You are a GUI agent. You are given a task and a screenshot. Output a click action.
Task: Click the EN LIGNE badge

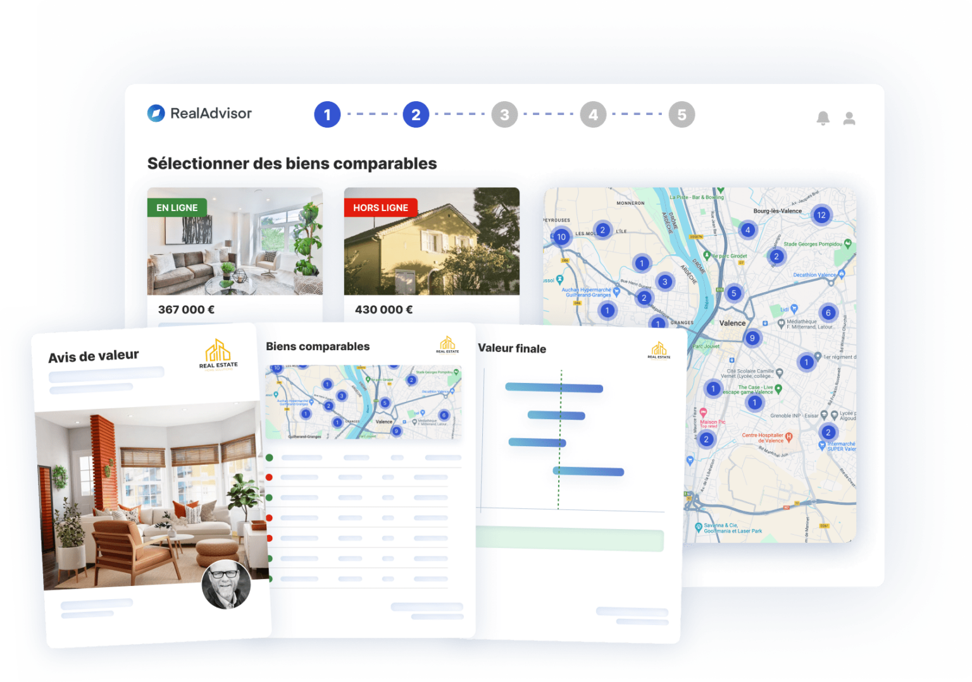coord(177,207)
